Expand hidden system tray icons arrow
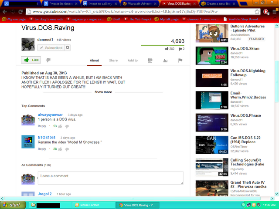Screen dimensions: 279x209 coord(244,205)
